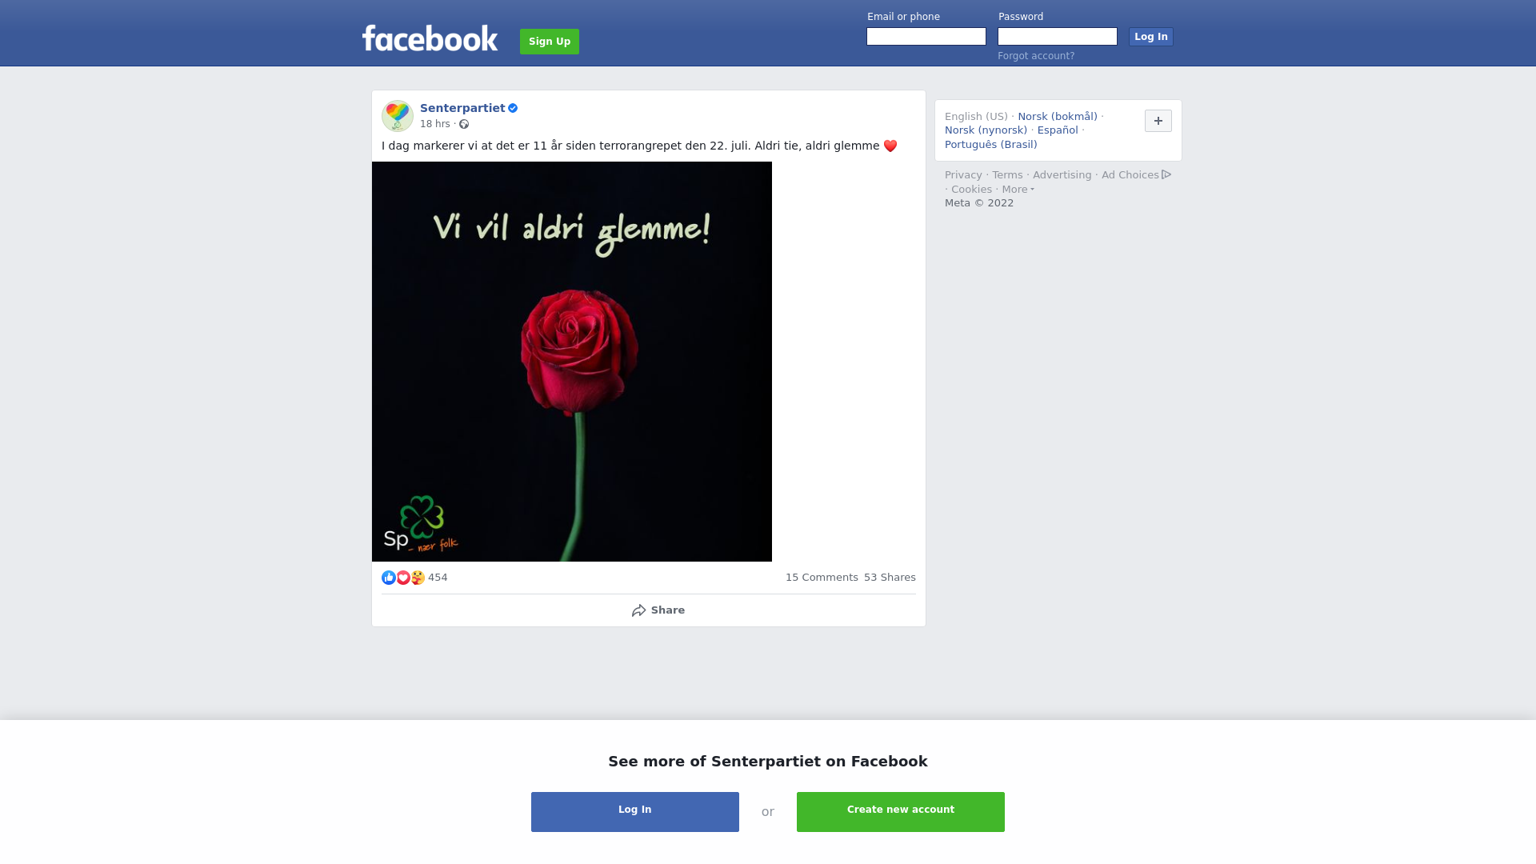
Task: Expand the More footer dropdown
Action: pyautogui.click(x=1018, y=190)
